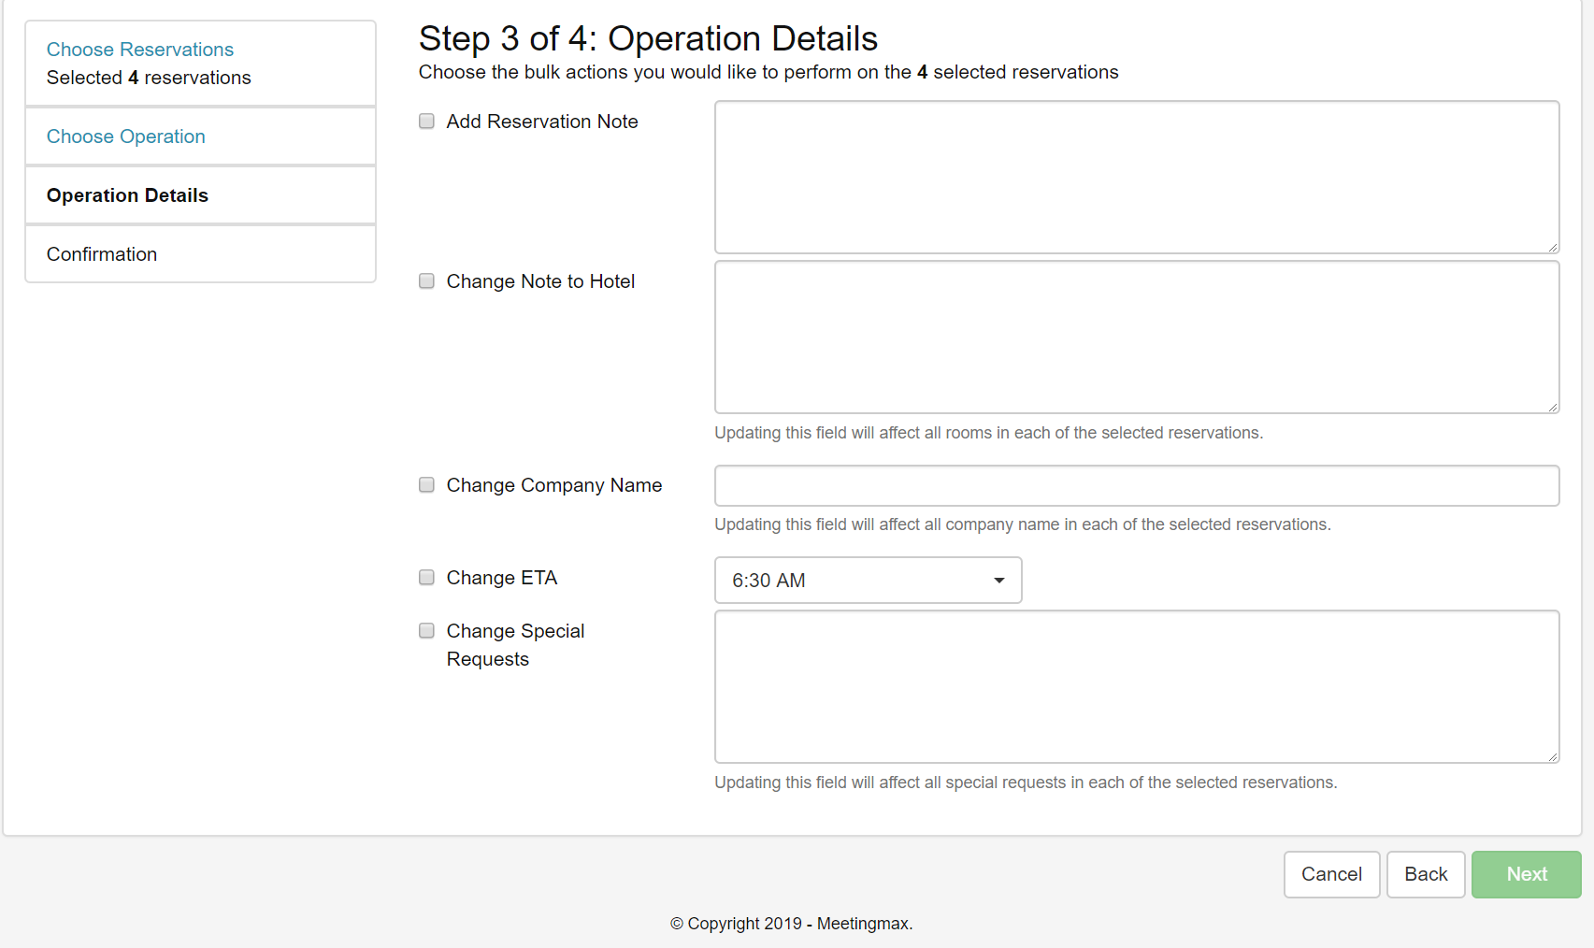Grab the Reservation Note textarea resize handle
The image size is (1594, 948).
click(1552, 247)
